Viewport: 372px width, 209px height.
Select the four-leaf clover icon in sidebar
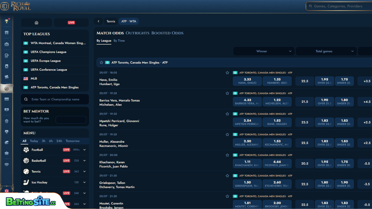[x=7, y=77]
